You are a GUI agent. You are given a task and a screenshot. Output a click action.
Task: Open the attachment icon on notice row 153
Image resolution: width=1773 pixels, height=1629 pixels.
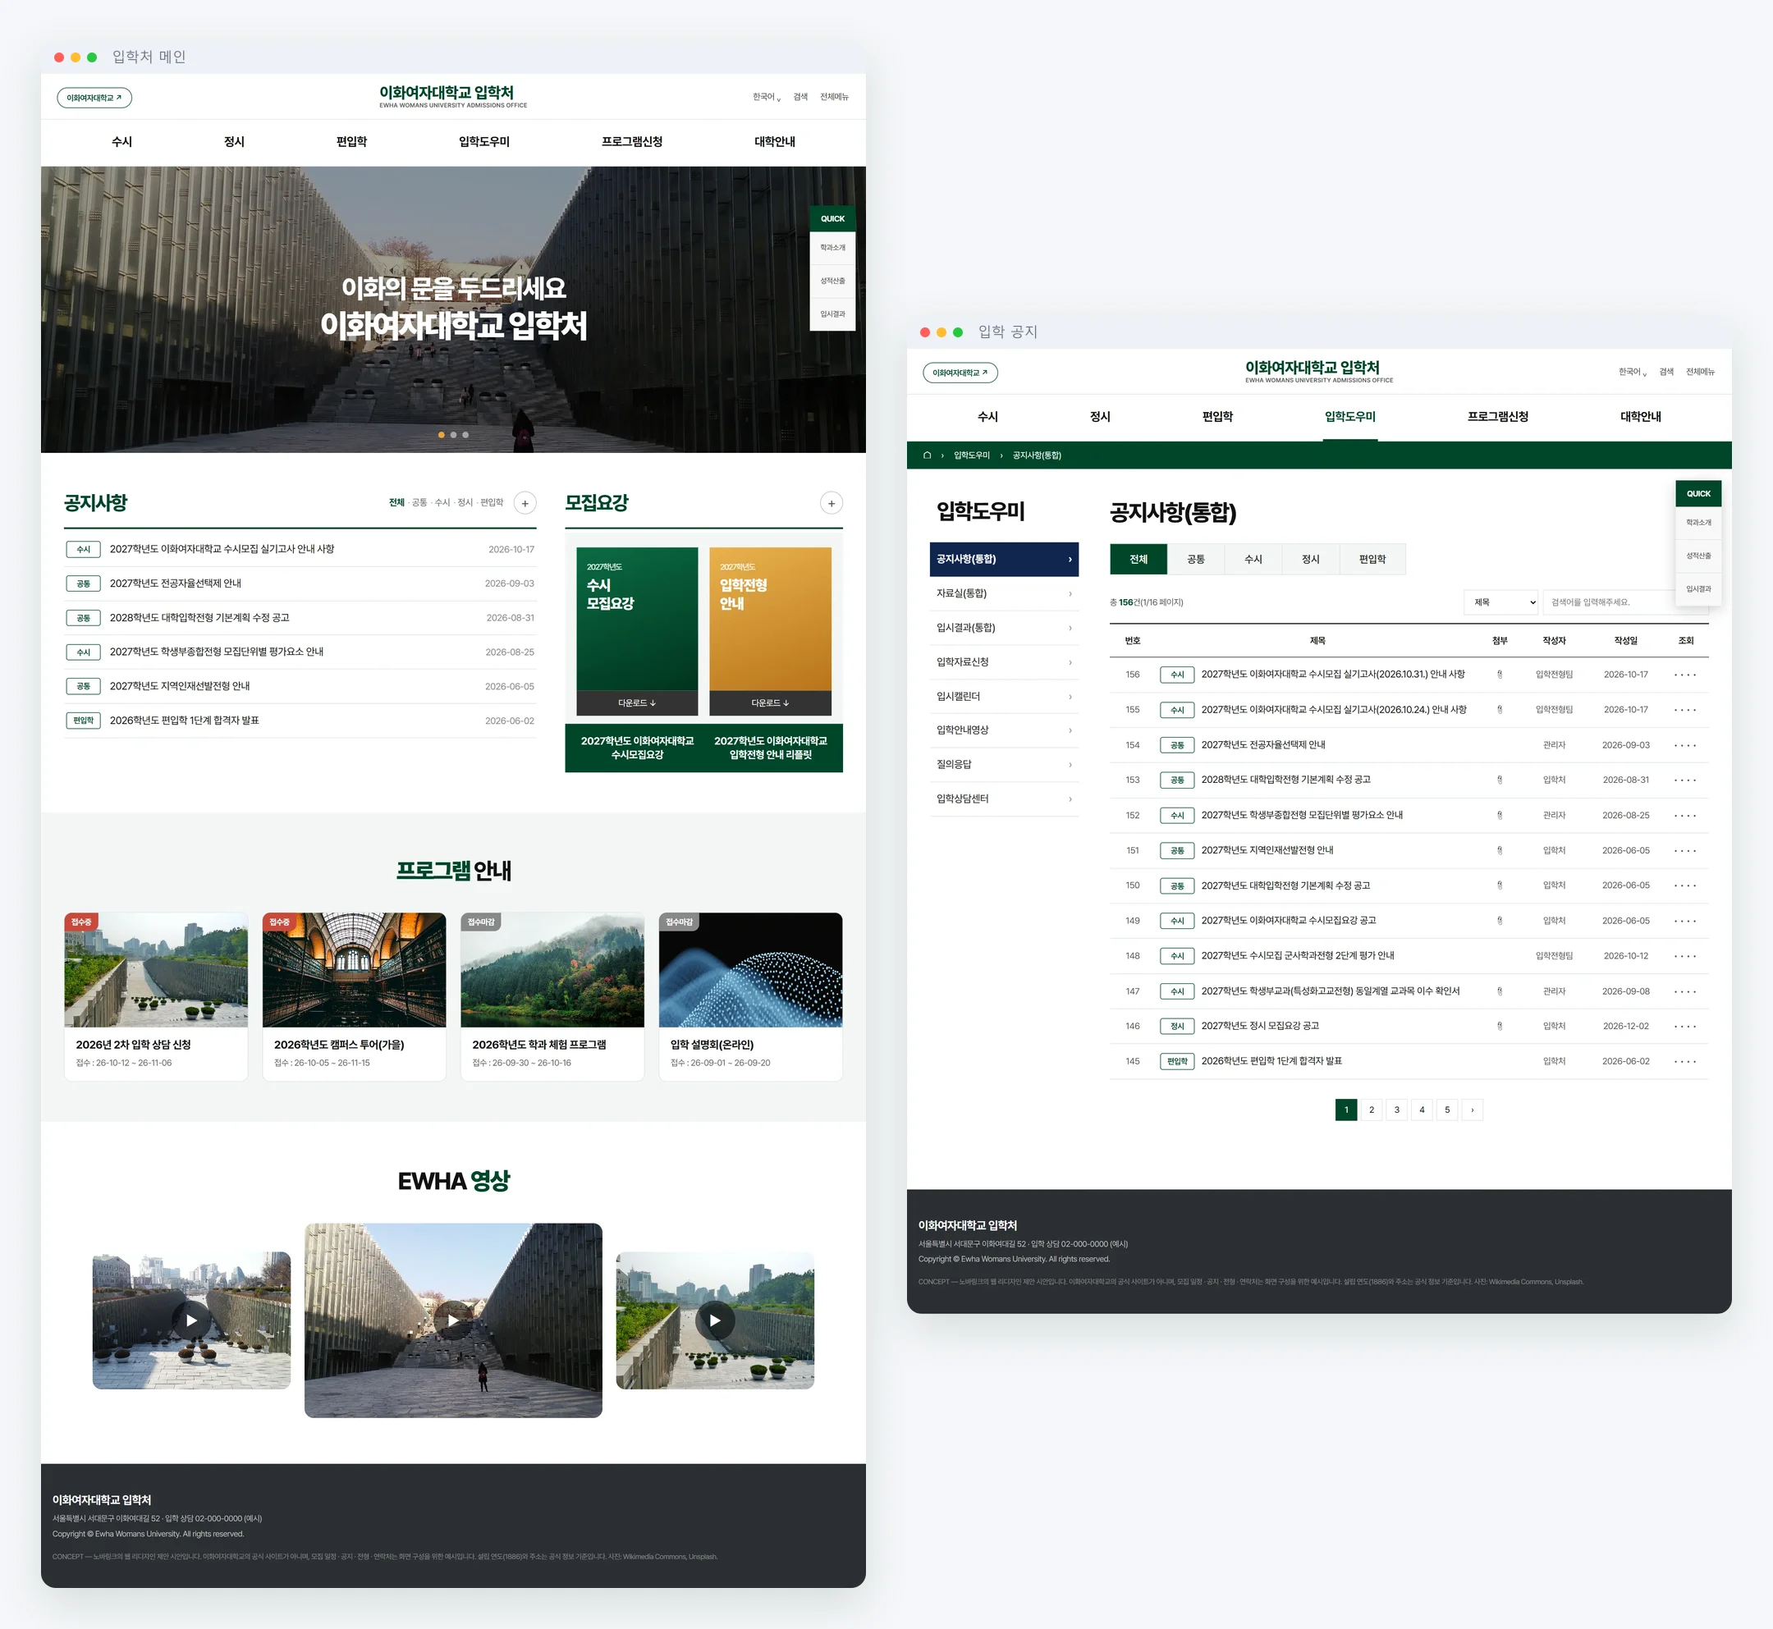[1499, 780]
